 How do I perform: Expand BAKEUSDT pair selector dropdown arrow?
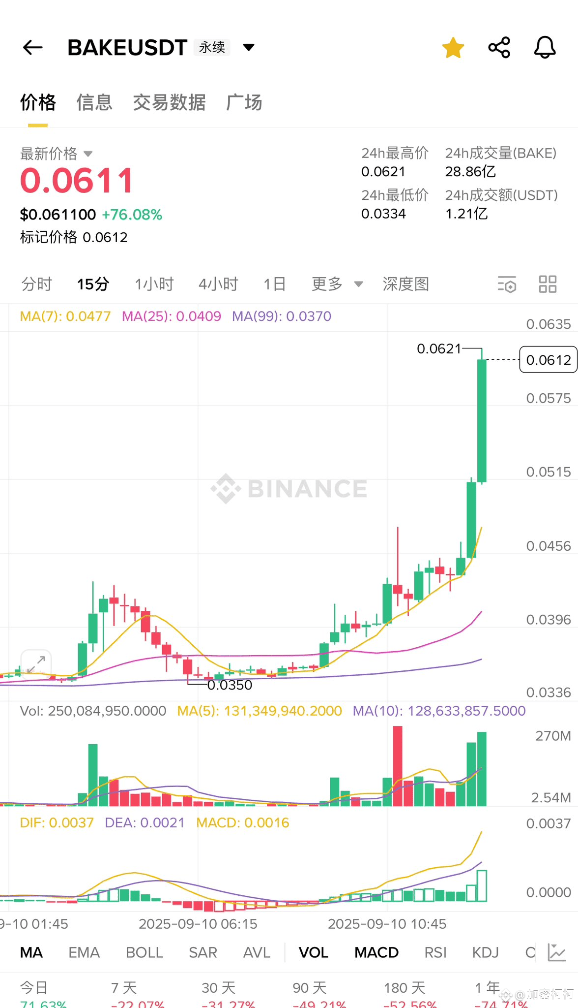(x=249, y=47)
